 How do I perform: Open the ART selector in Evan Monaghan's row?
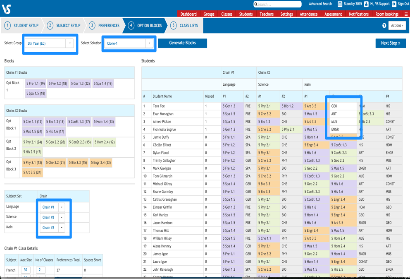[343, 114]
